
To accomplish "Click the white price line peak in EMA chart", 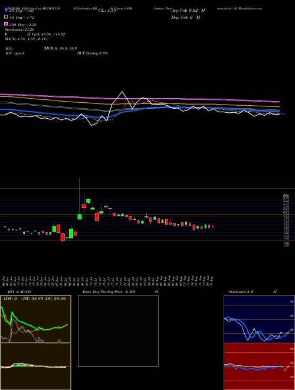I will (122, 92).
